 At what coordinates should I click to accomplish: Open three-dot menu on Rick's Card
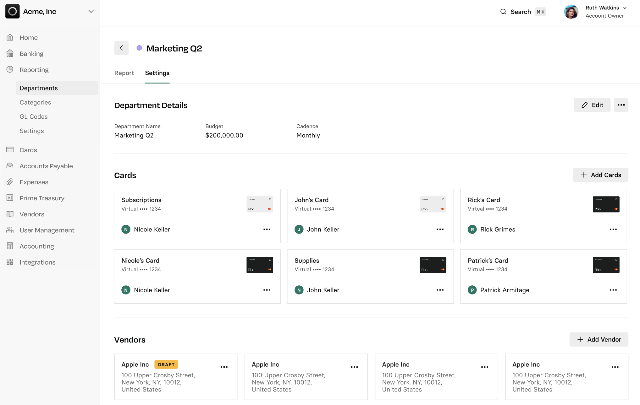click(613, 229)
